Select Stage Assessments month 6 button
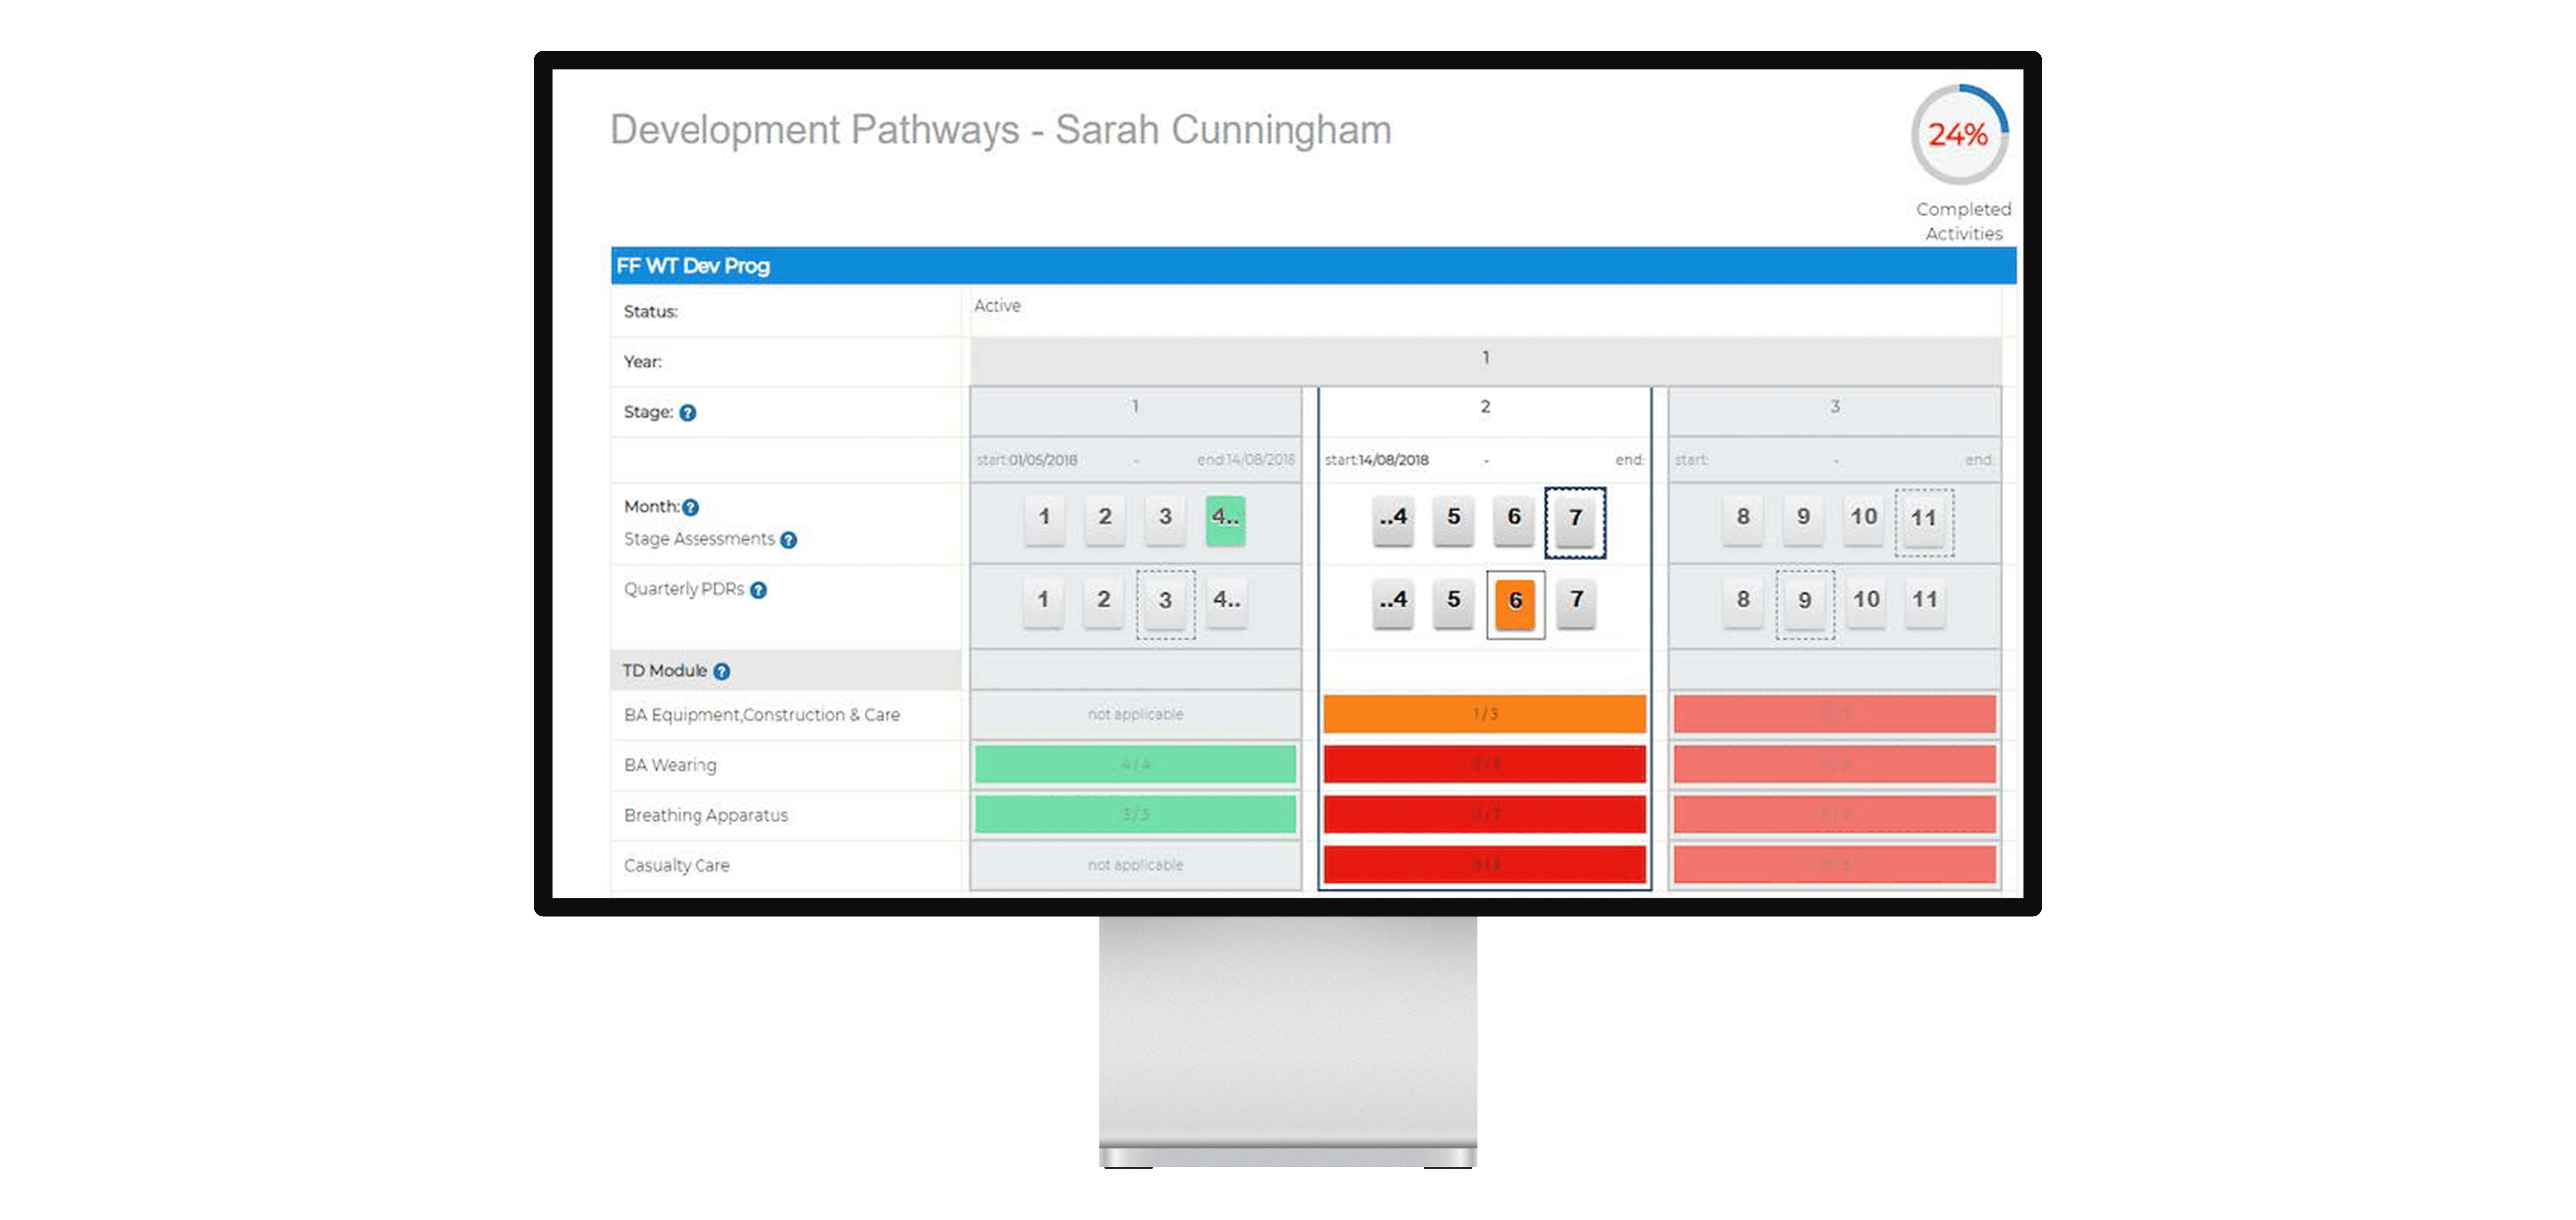Viewport: 2576px width, 1220px height. [1514, 519]
